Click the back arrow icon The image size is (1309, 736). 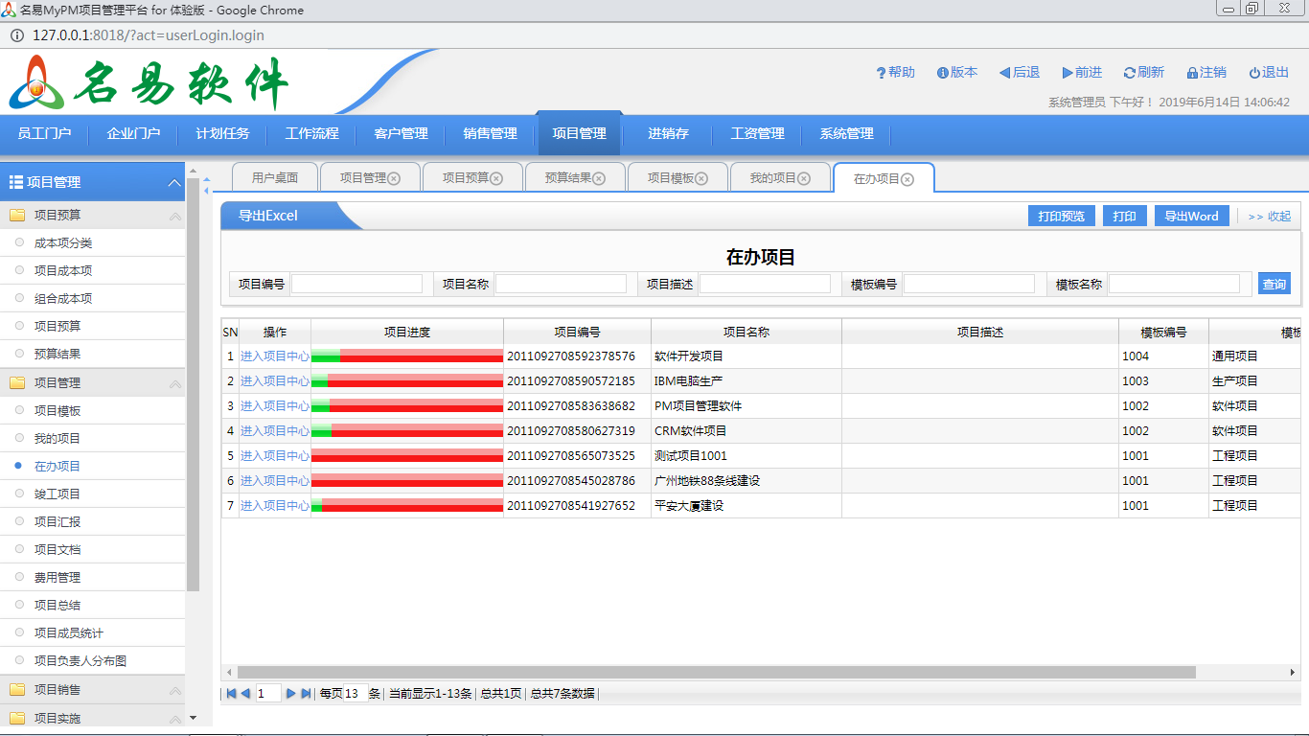coord(1004,73)
